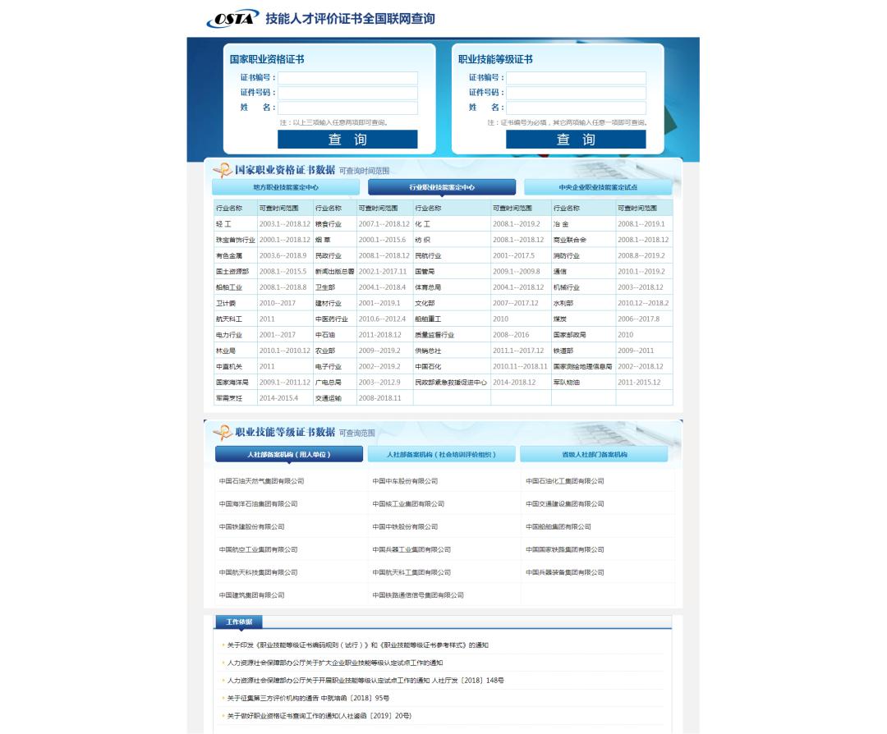Open 中国航天科技集团有限公司 link
Viewport: 887px width, 734px height.
coord(258,572)
